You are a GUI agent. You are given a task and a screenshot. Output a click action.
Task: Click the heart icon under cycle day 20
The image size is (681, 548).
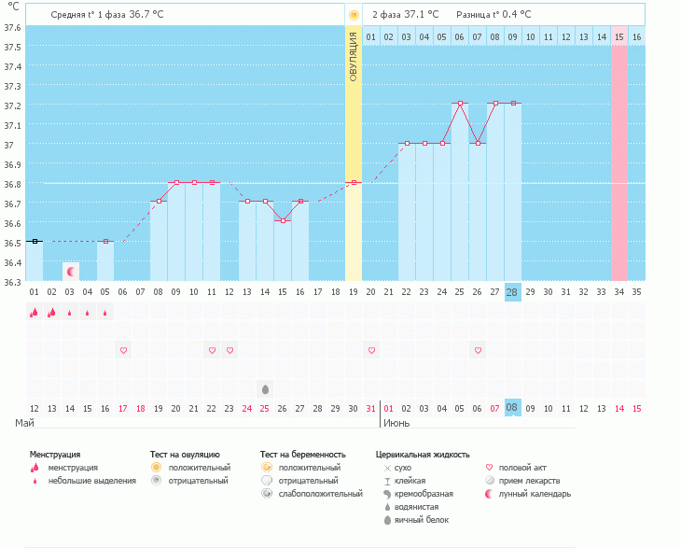click(x=371, y=350)
